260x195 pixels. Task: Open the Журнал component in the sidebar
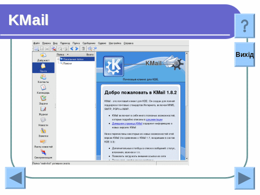pos(43,111)
